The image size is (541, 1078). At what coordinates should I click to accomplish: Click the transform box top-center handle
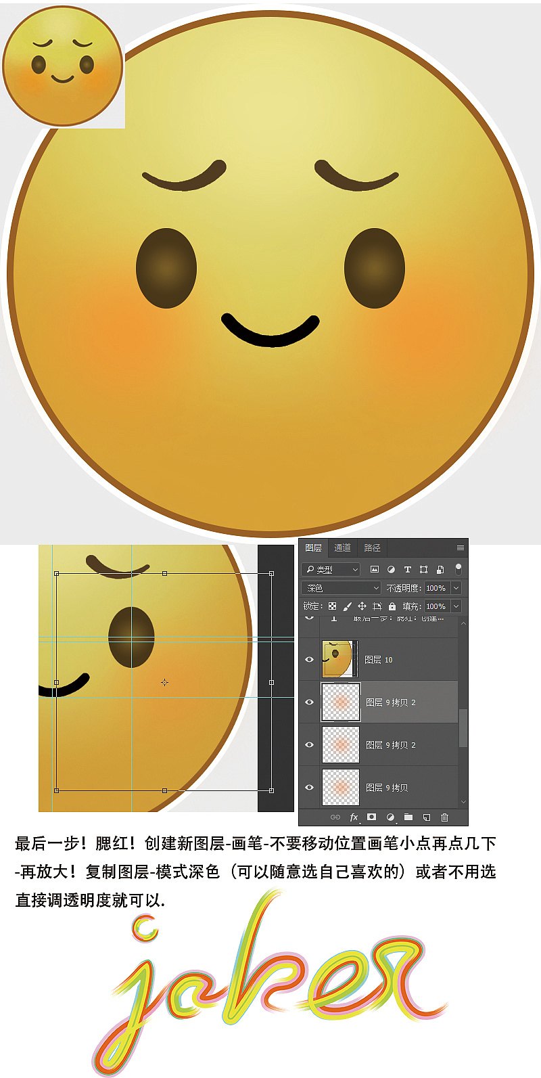[164, 573]
